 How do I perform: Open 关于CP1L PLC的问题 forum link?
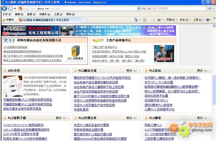(x=159, y=82)
